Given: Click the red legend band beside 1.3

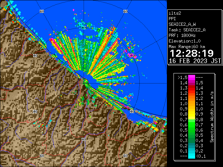Looking at the screenshot, I should 191,88.
